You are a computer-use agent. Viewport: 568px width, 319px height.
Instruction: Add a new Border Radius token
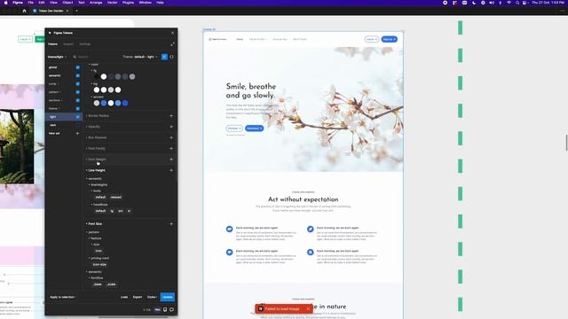(x=171, y=116)
